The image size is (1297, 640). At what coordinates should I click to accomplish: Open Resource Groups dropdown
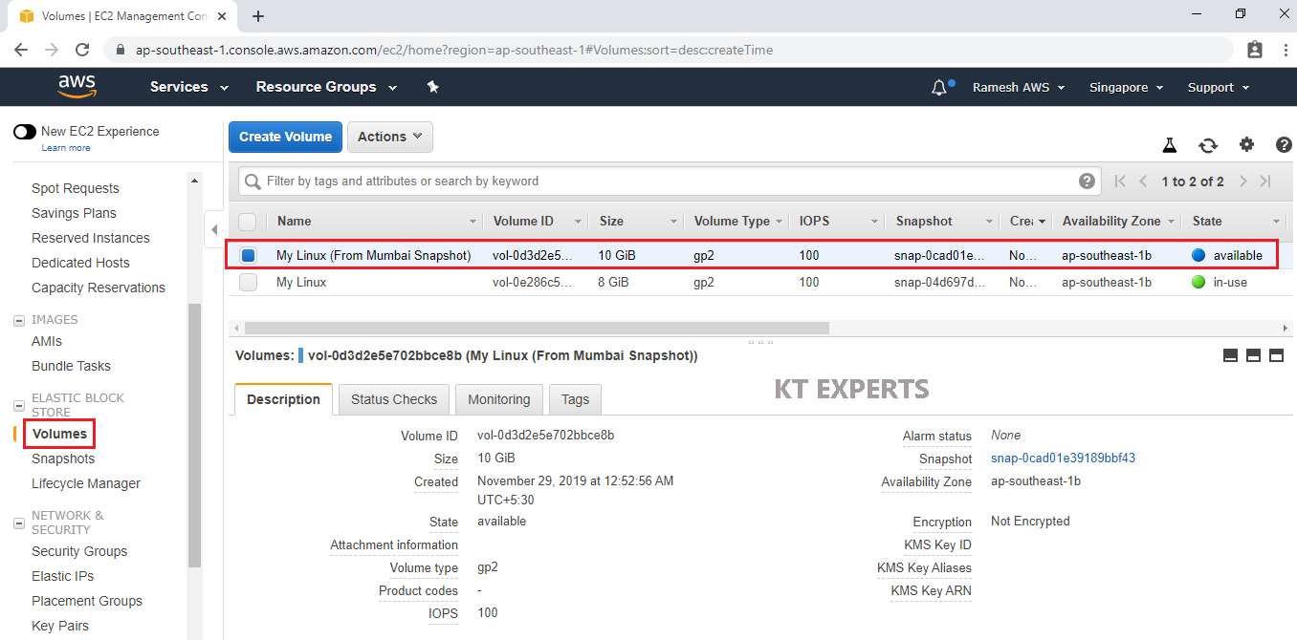[326, 87]
